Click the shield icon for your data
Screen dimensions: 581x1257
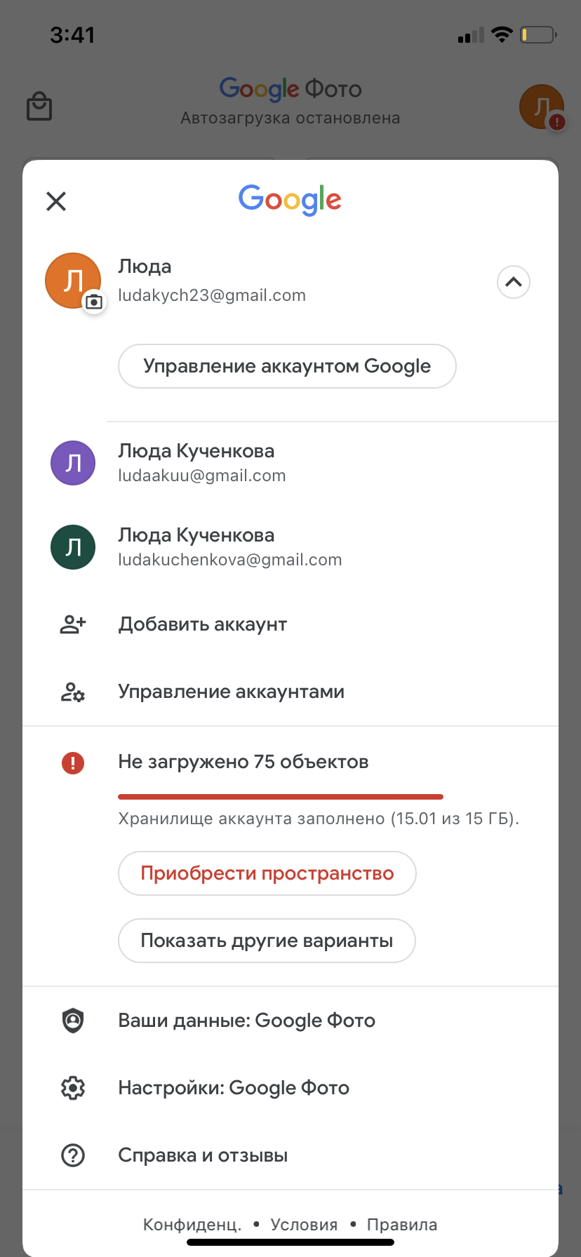[x=73, y=1021]
